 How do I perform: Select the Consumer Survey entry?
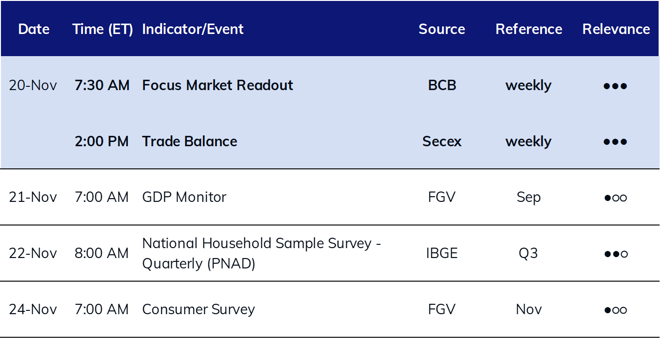[198, 309]
